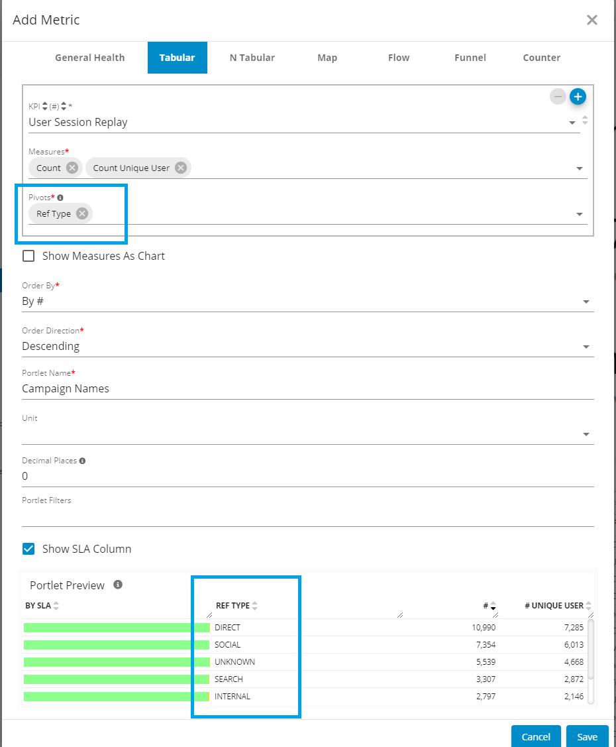This screenshot has height=747, width=616.
Task: Open the Funnel tab
Action: (x=470, y=58)
